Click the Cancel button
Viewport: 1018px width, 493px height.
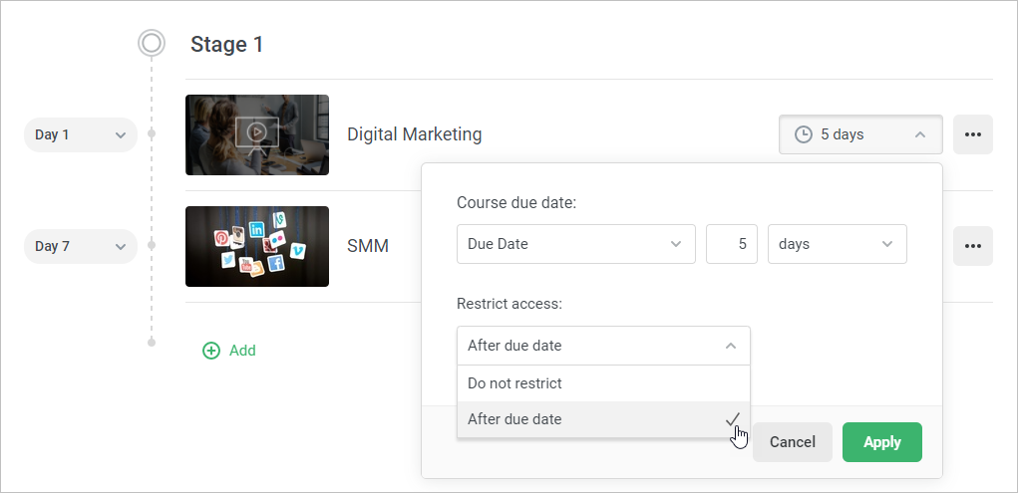792,442
